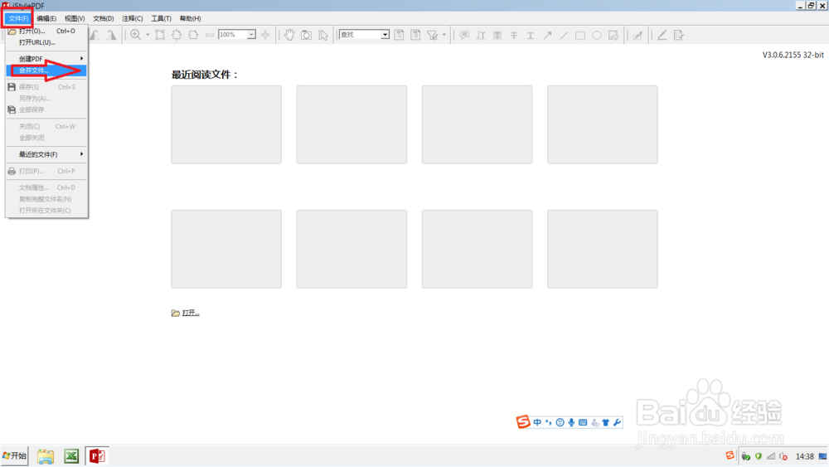Open Excel from the taskbar

click(71, 456)
